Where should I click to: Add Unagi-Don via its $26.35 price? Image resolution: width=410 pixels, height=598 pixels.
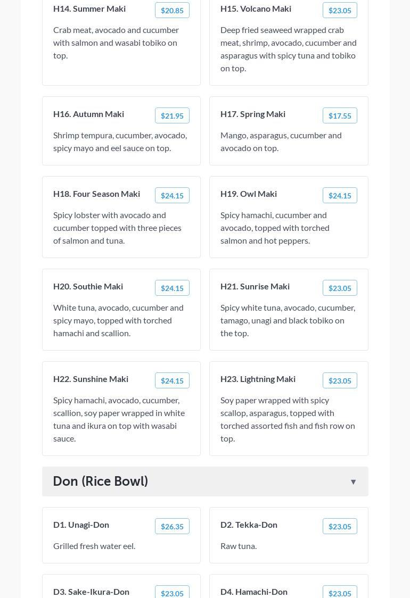tap(172, 527)
